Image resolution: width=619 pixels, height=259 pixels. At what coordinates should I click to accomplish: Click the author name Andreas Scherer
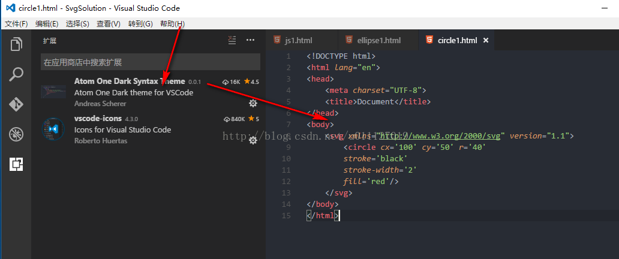click(x=100, y=104)
